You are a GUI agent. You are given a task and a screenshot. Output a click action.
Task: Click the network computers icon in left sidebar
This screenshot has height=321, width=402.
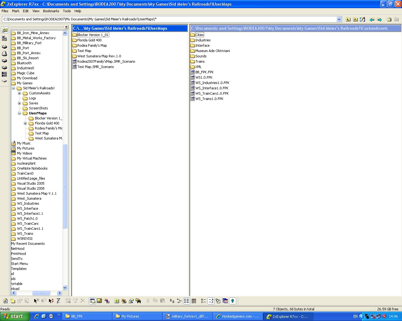4,38
